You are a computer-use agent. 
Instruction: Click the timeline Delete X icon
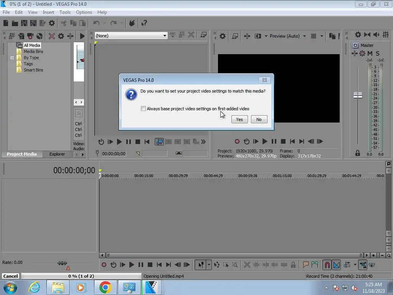click(x=247, y=265)
